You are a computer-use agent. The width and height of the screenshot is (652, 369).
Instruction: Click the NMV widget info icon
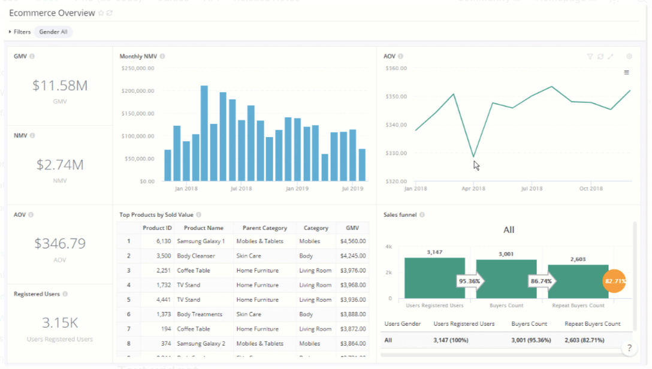[32, 135]
